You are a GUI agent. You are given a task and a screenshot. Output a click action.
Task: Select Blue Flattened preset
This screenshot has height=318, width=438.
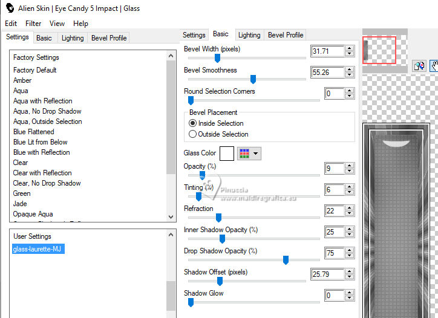point(33,132)
